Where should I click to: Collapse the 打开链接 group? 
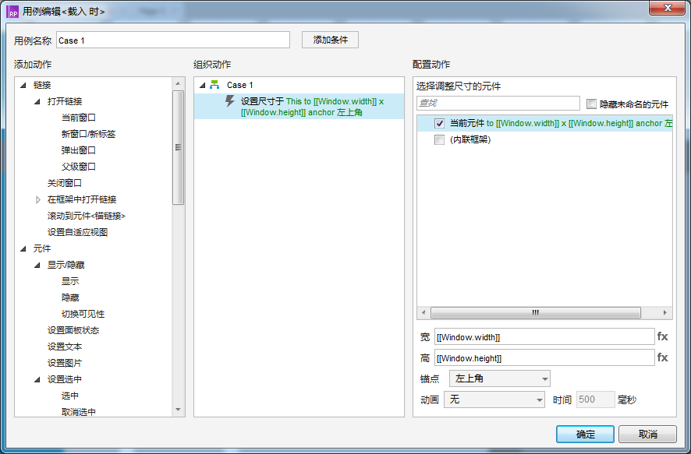pyautogui.click(x=37, y=101)
